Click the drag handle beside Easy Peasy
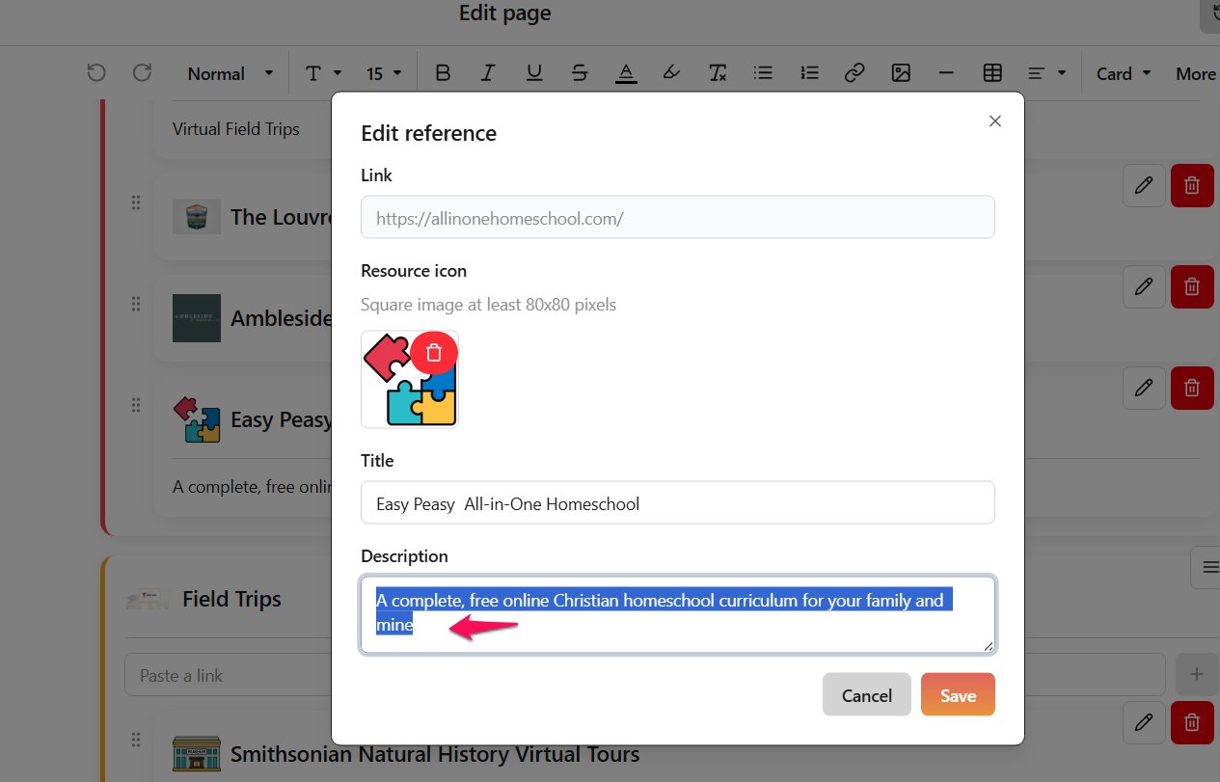The height and width of the screenshot is (782, 1220). coord(136,405)
